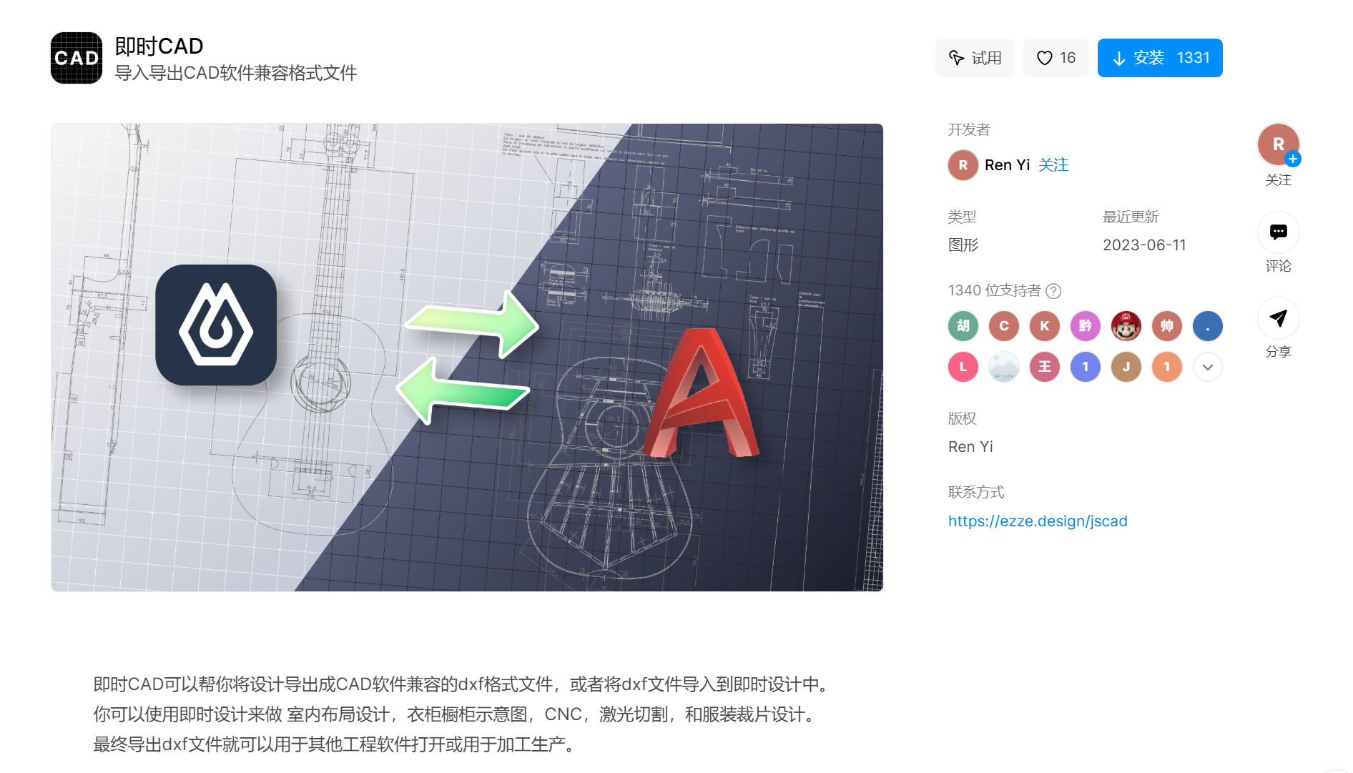Click the 试用 trial button

[975, 58]
